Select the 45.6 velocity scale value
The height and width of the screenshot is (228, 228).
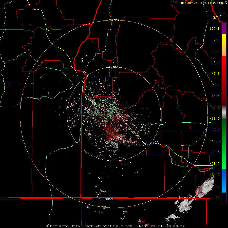(x=216, y=73)
